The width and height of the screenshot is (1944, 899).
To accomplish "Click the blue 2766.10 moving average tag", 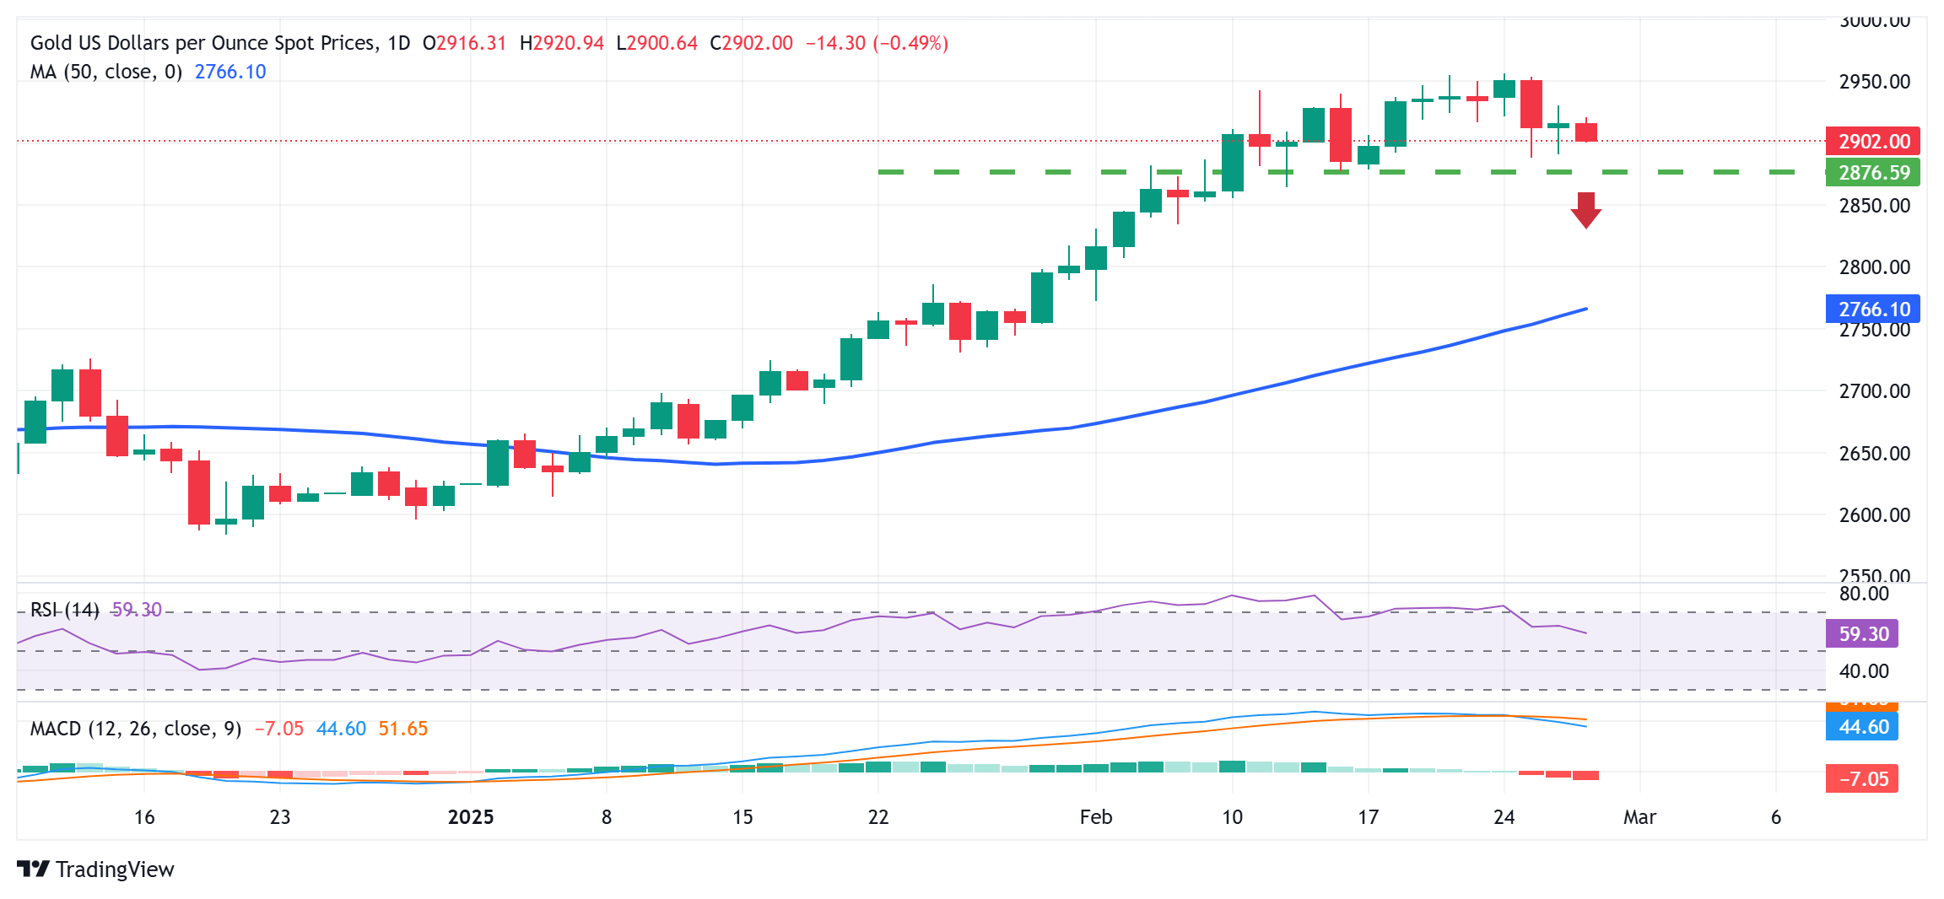I will click(1872, 309).
